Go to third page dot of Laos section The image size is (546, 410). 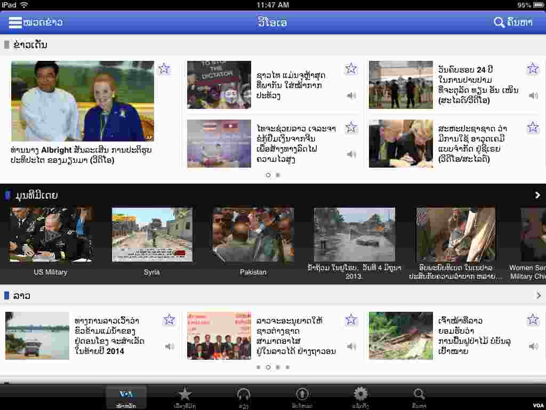click(278, 367)
